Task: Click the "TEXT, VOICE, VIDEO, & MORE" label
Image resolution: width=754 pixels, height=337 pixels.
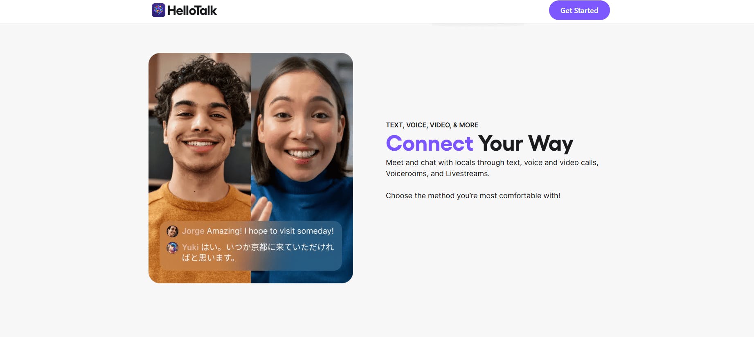Action: tap(432, 125)
